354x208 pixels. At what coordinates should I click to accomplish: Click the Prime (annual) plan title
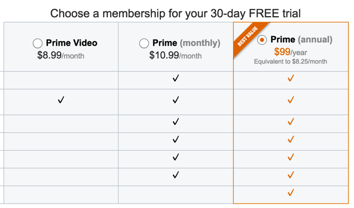coord(301,39)
